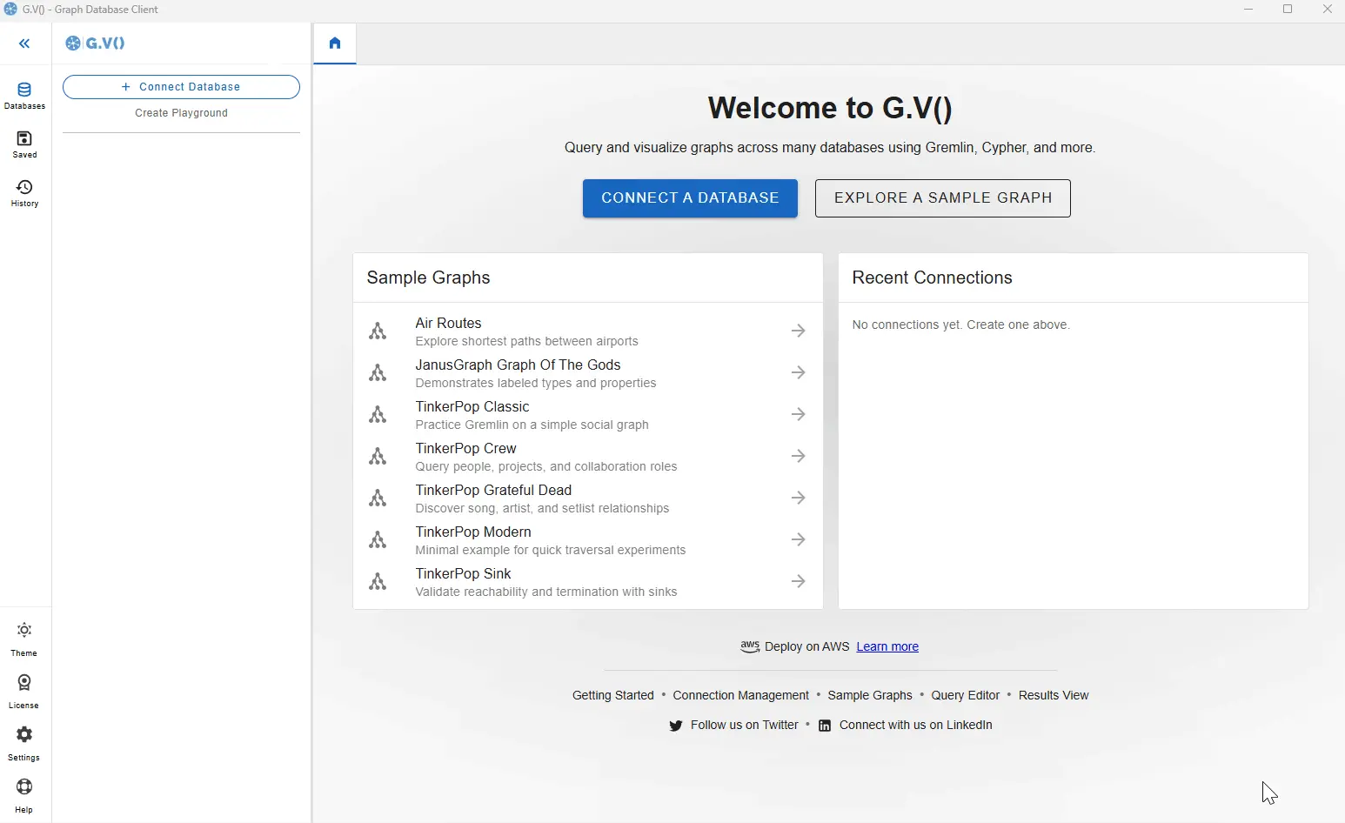Click Explore a Sample Graph

[942, 198]
